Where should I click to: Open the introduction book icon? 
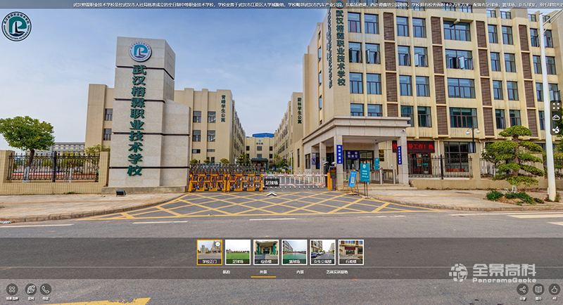(538, 289)
